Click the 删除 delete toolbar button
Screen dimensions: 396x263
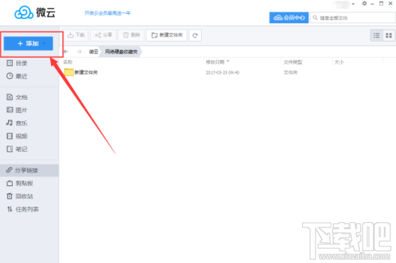[x=131, y=35]
